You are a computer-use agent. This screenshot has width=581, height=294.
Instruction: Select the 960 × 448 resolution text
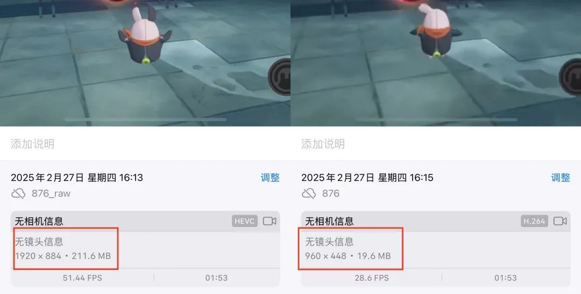point(325,255)
